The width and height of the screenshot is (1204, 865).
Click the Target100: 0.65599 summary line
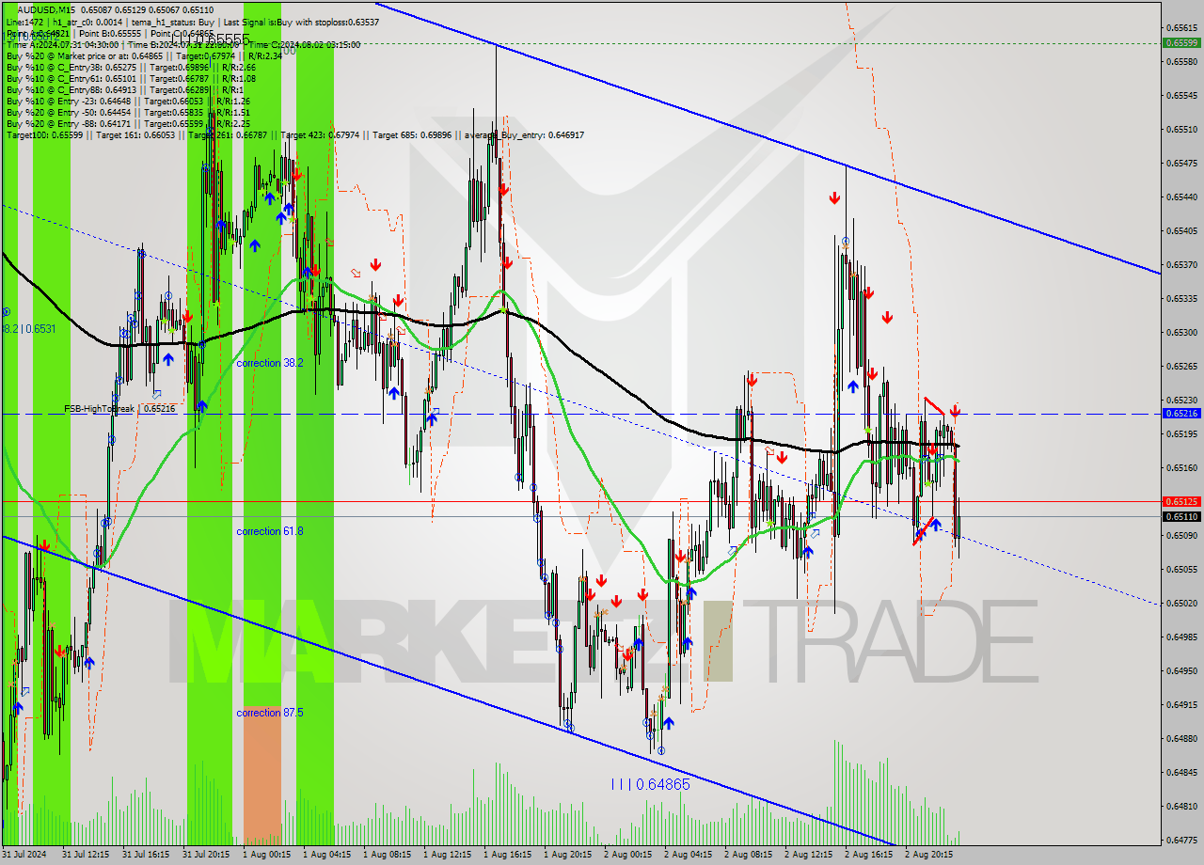294,134
